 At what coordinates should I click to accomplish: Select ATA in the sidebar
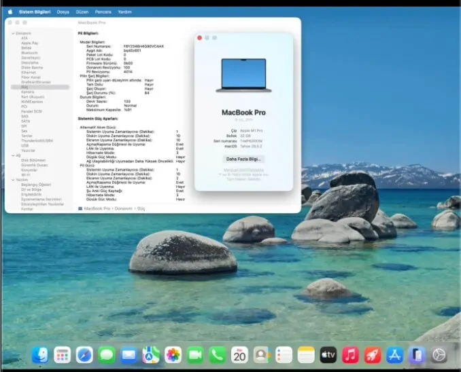click(24, 38)
